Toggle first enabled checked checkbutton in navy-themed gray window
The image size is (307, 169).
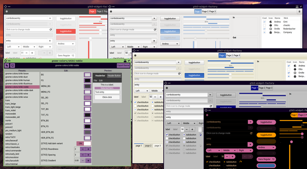pos(167,135)
